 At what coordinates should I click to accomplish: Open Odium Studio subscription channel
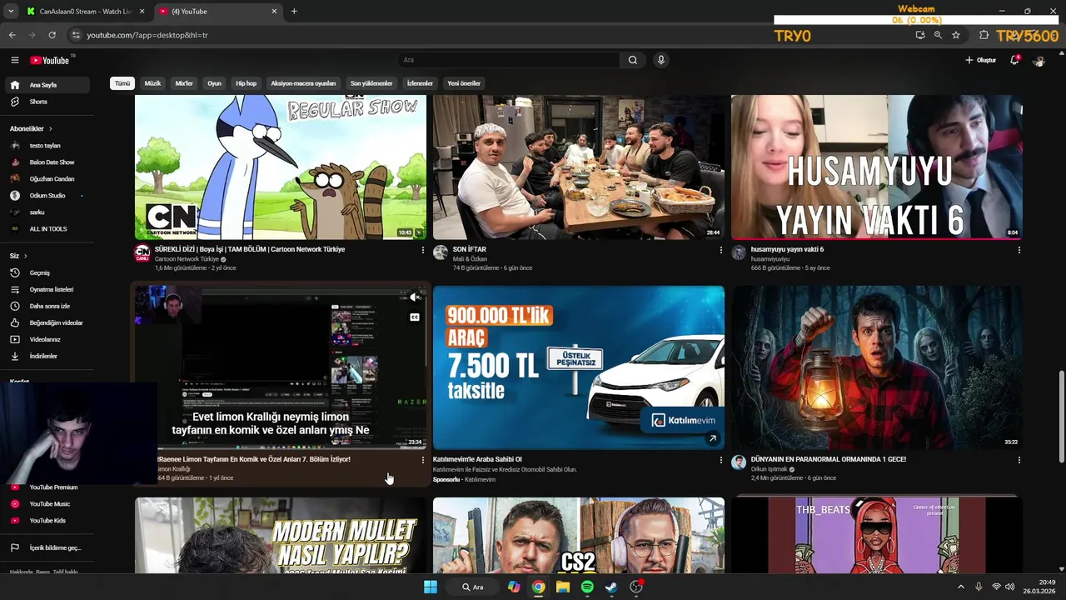click(x=48, y=195)
